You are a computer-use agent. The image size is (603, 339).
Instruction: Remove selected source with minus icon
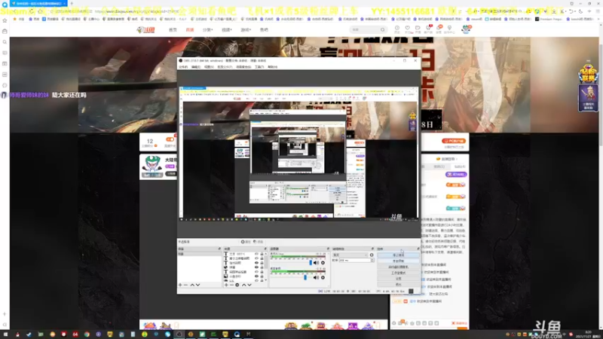coord(231,286)
